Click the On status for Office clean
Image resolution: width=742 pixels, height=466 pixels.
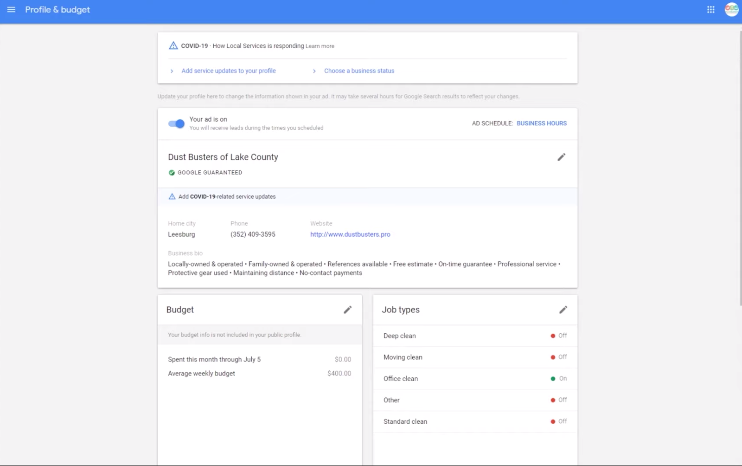pos(563,378)
